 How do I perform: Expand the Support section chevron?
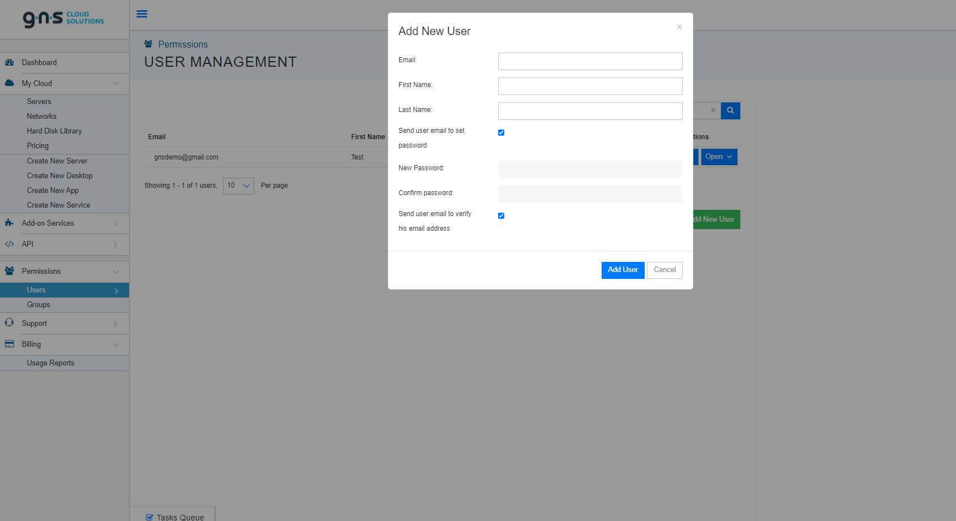[x=116, y=324]
